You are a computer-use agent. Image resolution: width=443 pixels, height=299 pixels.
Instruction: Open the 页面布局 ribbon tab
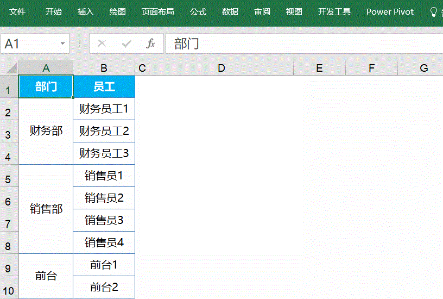pyautogui.click(x=157, y=12)
